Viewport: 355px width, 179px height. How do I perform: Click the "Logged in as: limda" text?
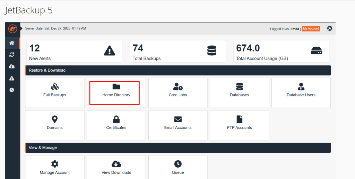(x=284, y=29)
